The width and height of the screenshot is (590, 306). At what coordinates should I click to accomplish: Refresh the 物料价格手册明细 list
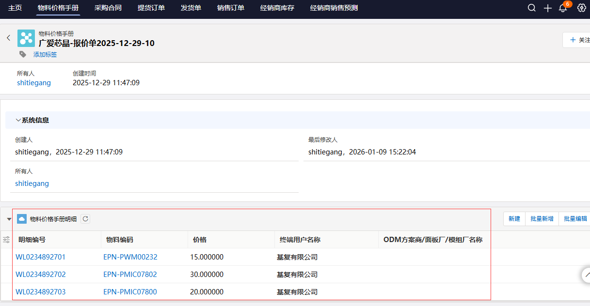[85, 219]
